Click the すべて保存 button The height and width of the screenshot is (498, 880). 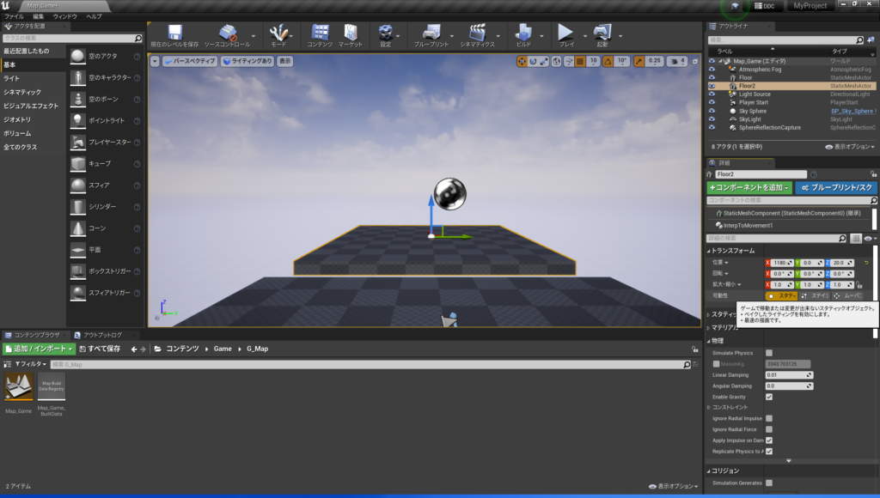coord(99,349)
